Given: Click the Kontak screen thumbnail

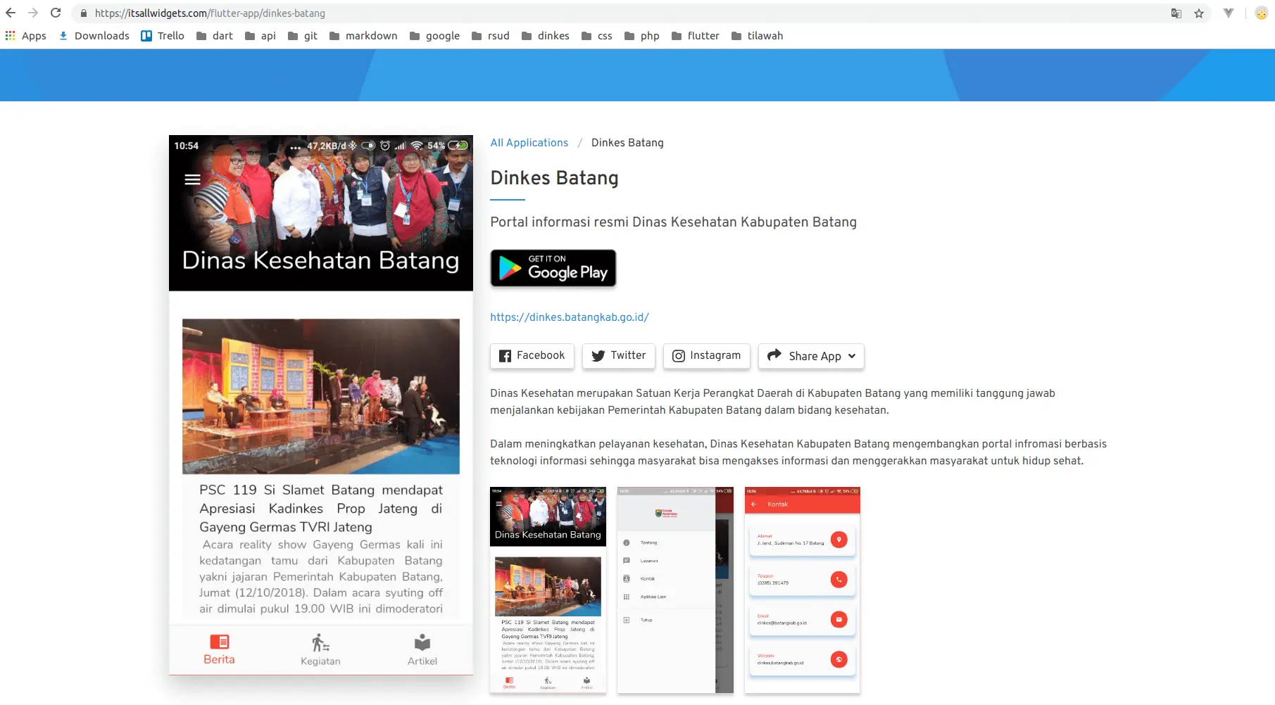Looking at the screenshot, I should click(x=801, y=590).
